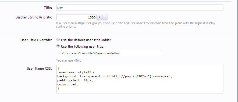Decrease priority with the minus button
Screen dimensions: 238x102
click(105, 17)
